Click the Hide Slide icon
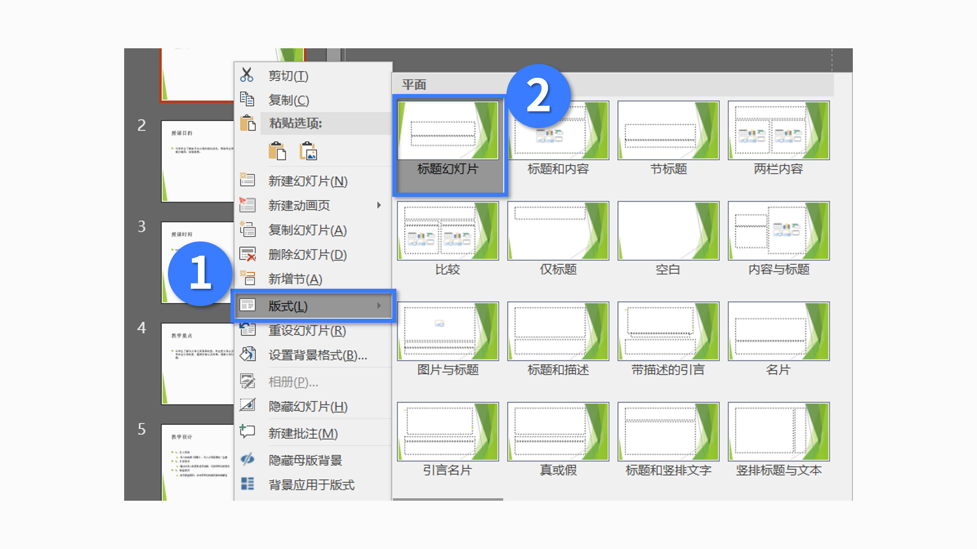This screenshot has height=549, width=977. [247, 406]
